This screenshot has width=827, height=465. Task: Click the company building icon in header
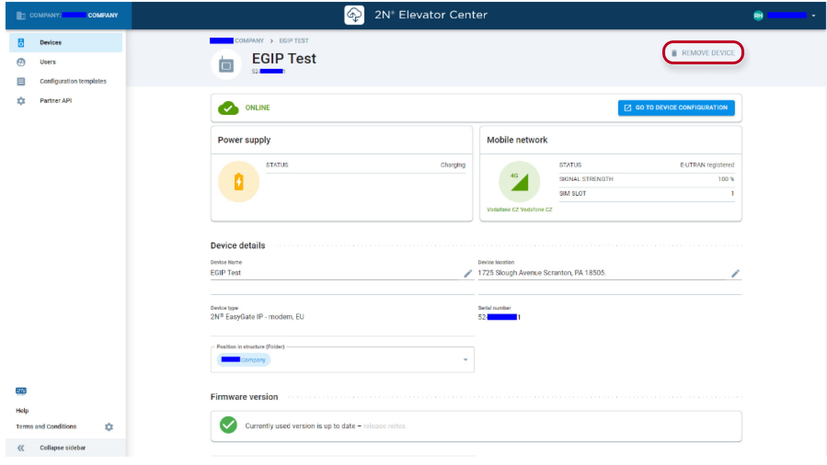pos(21,15)
